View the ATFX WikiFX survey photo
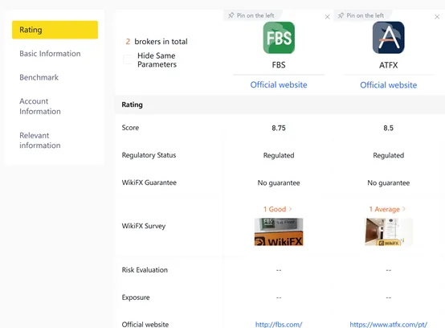The image size is (445, 328). (388, 232)
